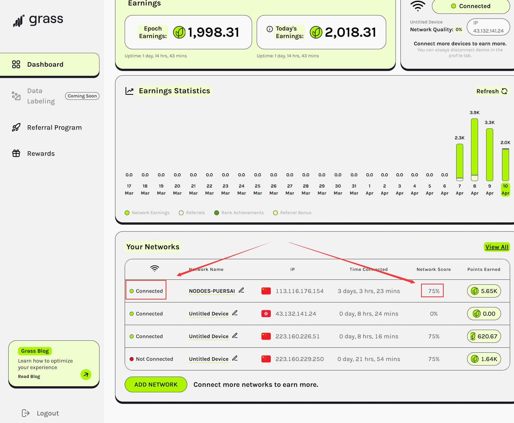
Task: Click Untitled Device name for 223.160.226.51
Action: tap(209, 337)
